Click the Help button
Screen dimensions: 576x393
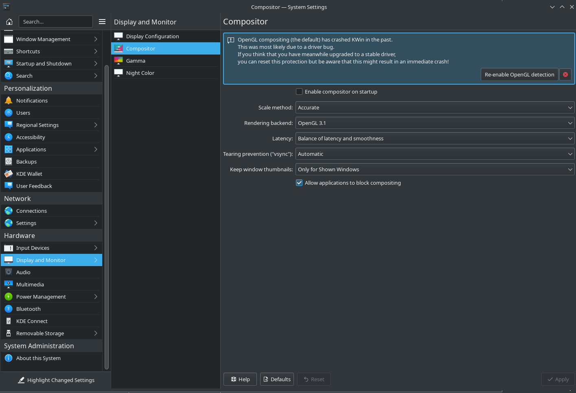[240, 379]
